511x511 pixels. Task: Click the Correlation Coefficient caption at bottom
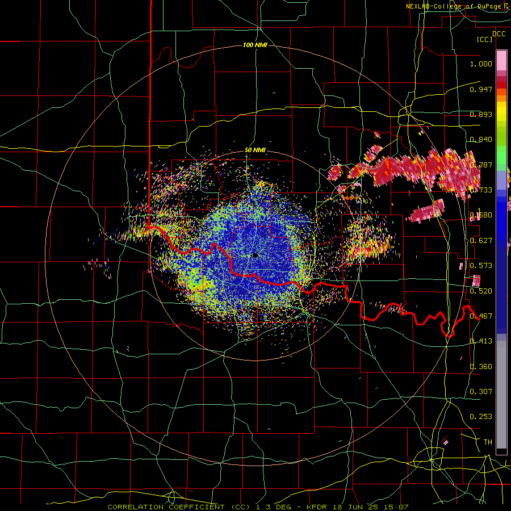pyautogui.click(x=257, y=507)
